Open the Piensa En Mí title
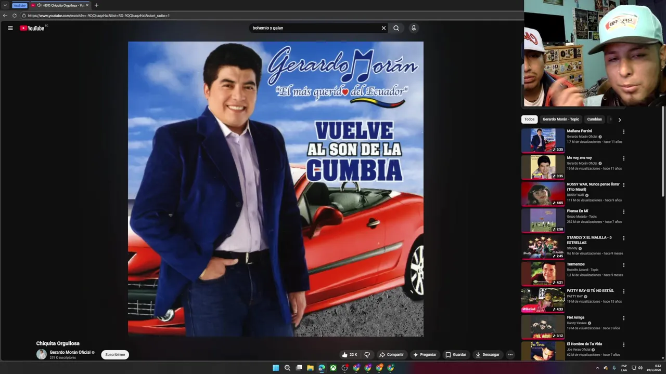The height and width of the screenshot is (374, 666). tap(578, 211)
